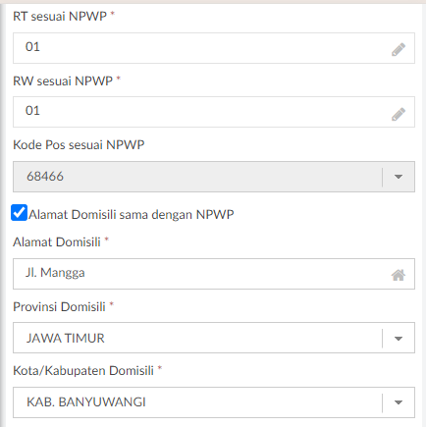Click the 68466 postal code combo box
Image resolution: width=426 pixels, height=427 pixels.
pos(214,177)
